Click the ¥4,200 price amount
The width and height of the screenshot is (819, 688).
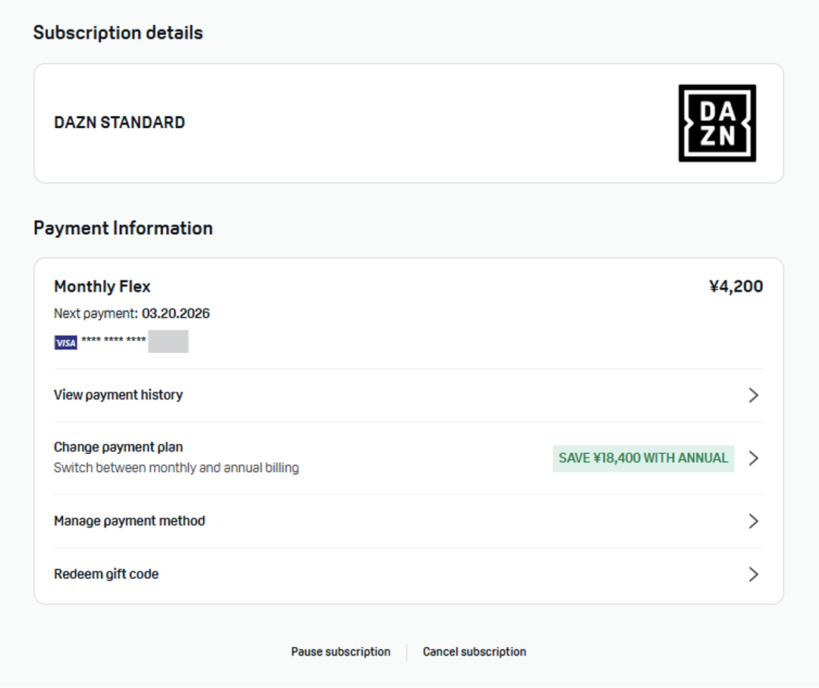click(736, 286)
